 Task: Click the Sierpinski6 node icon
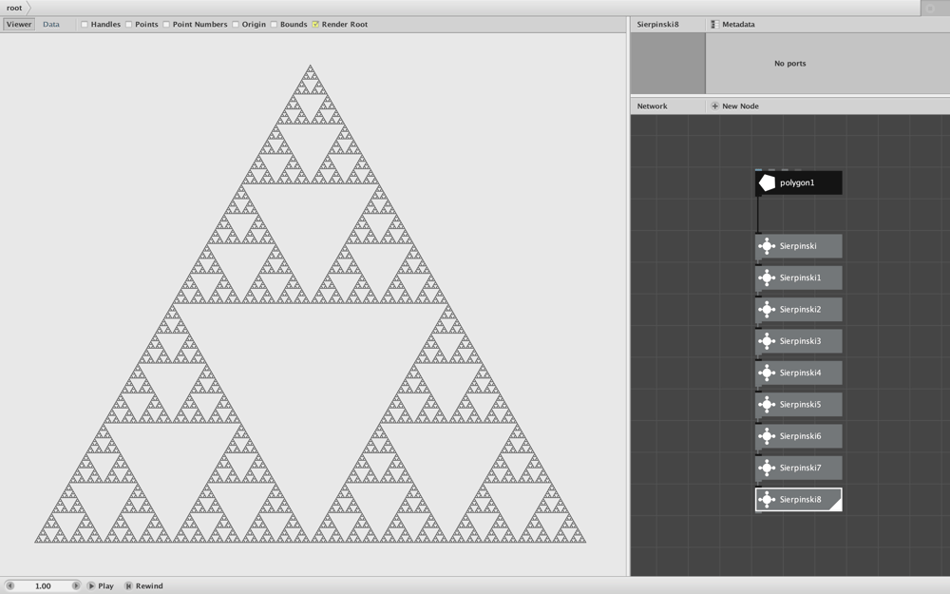pos(767,436)
